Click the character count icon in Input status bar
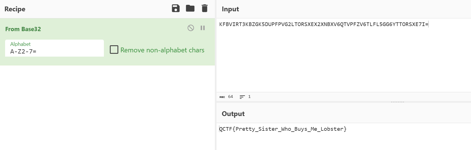The width and height of the screenshot is (471, 150). (222, 97)
